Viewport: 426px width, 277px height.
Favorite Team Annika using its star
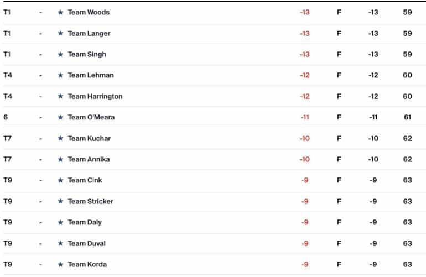[60, 159]
